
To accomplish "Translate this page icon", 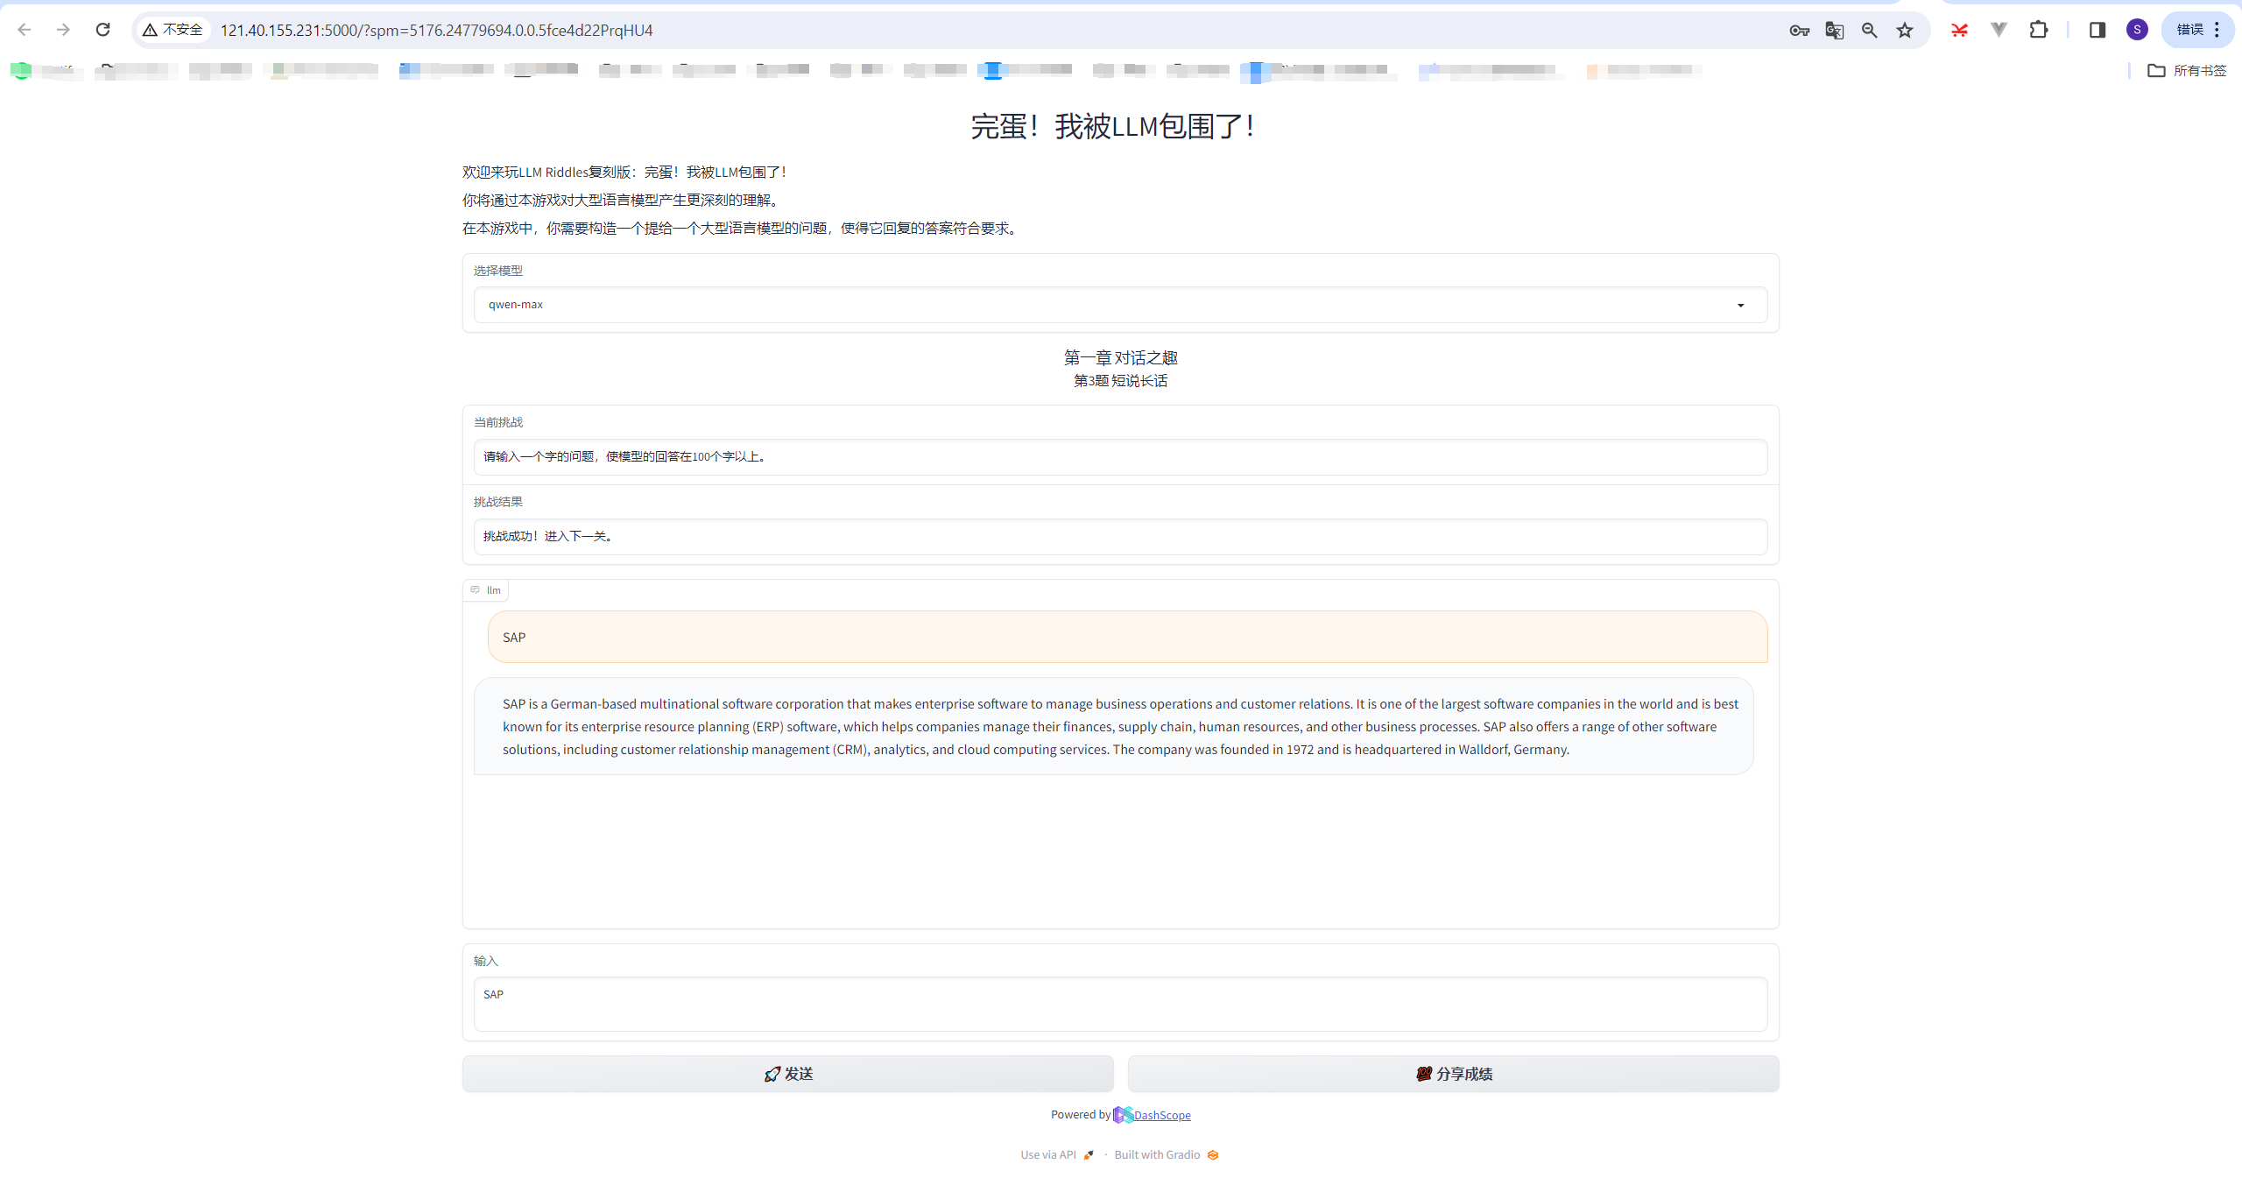I will tap(1835, 31).
